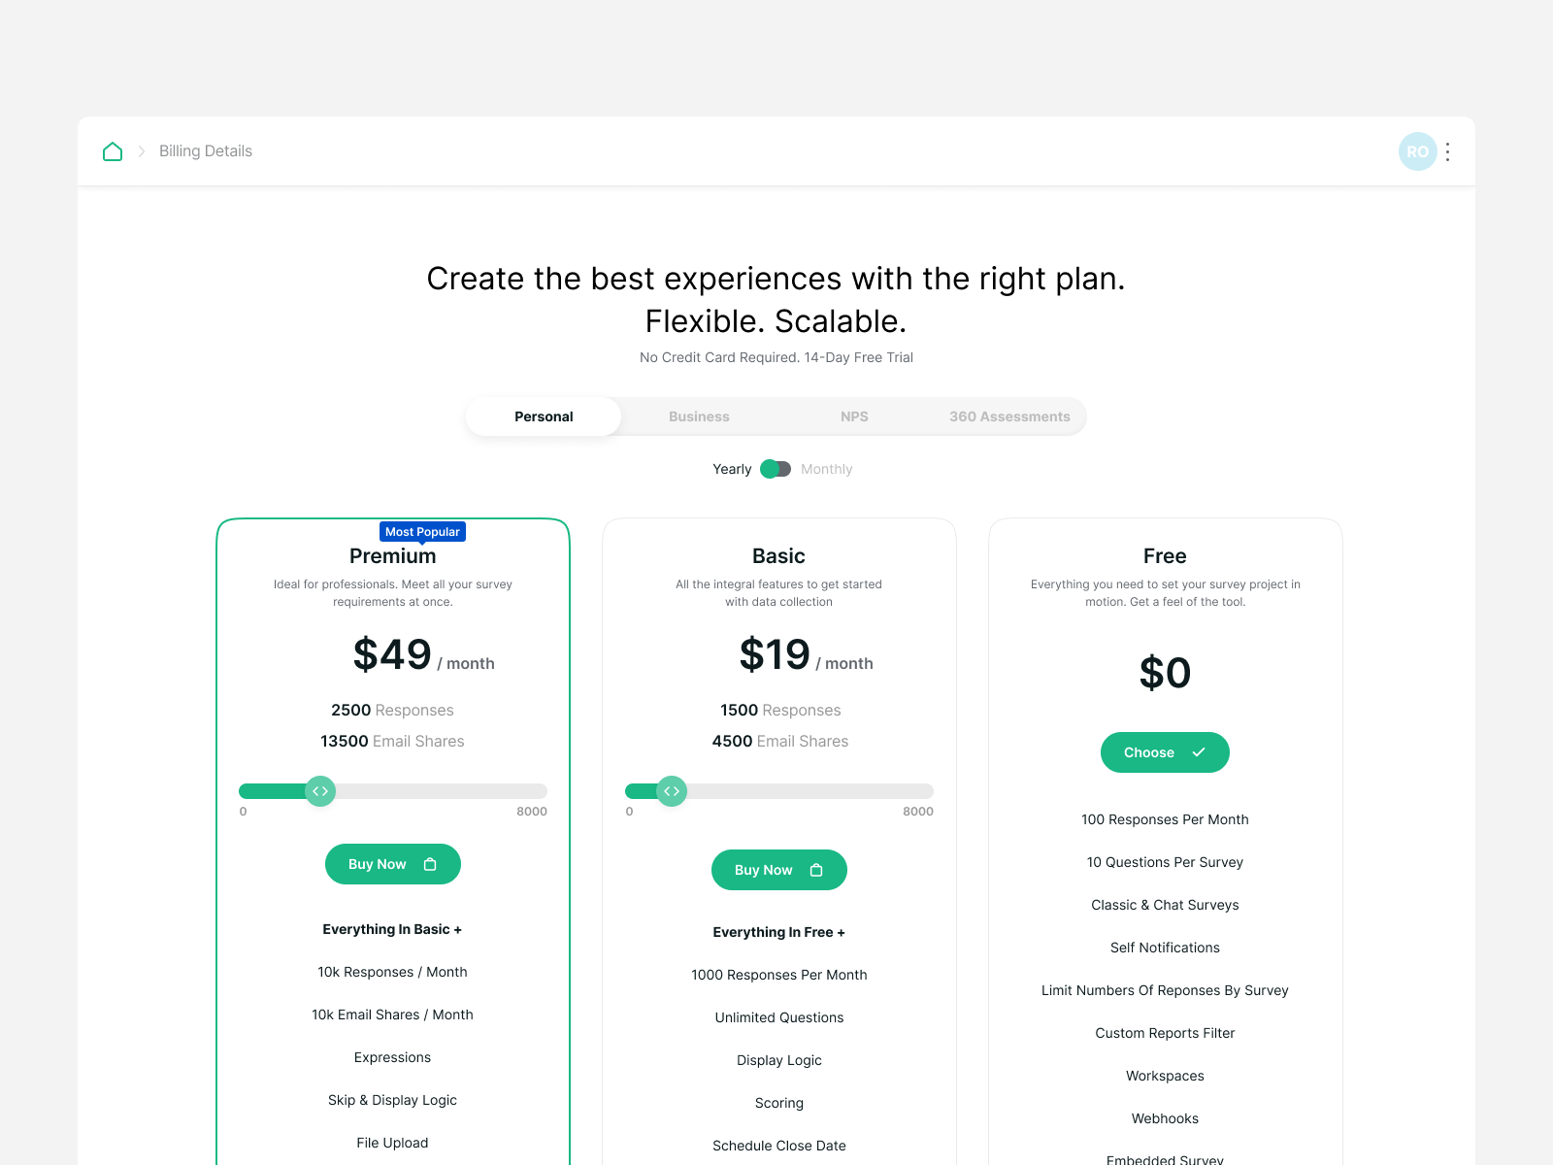Go to the home icon in breadcrumb

113,151
